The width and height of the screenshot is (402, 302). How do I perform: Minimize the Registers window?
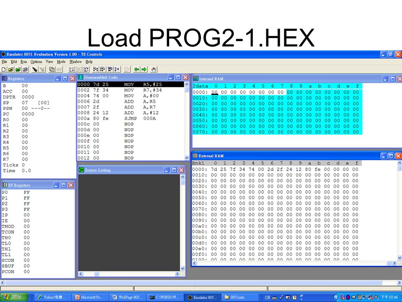(58, 78)
